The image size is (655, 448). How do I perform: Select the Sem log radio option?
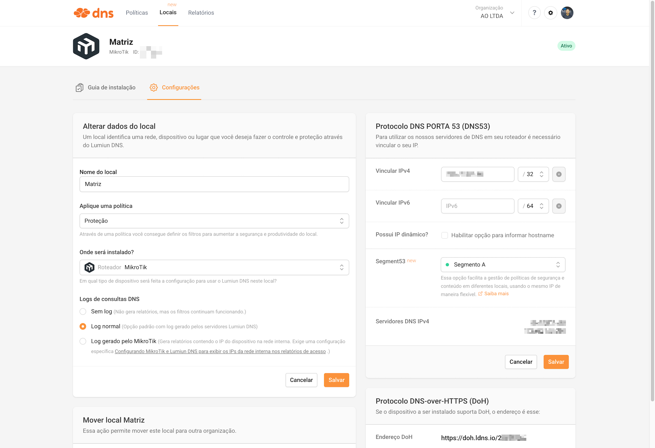(x=83, y=312)
